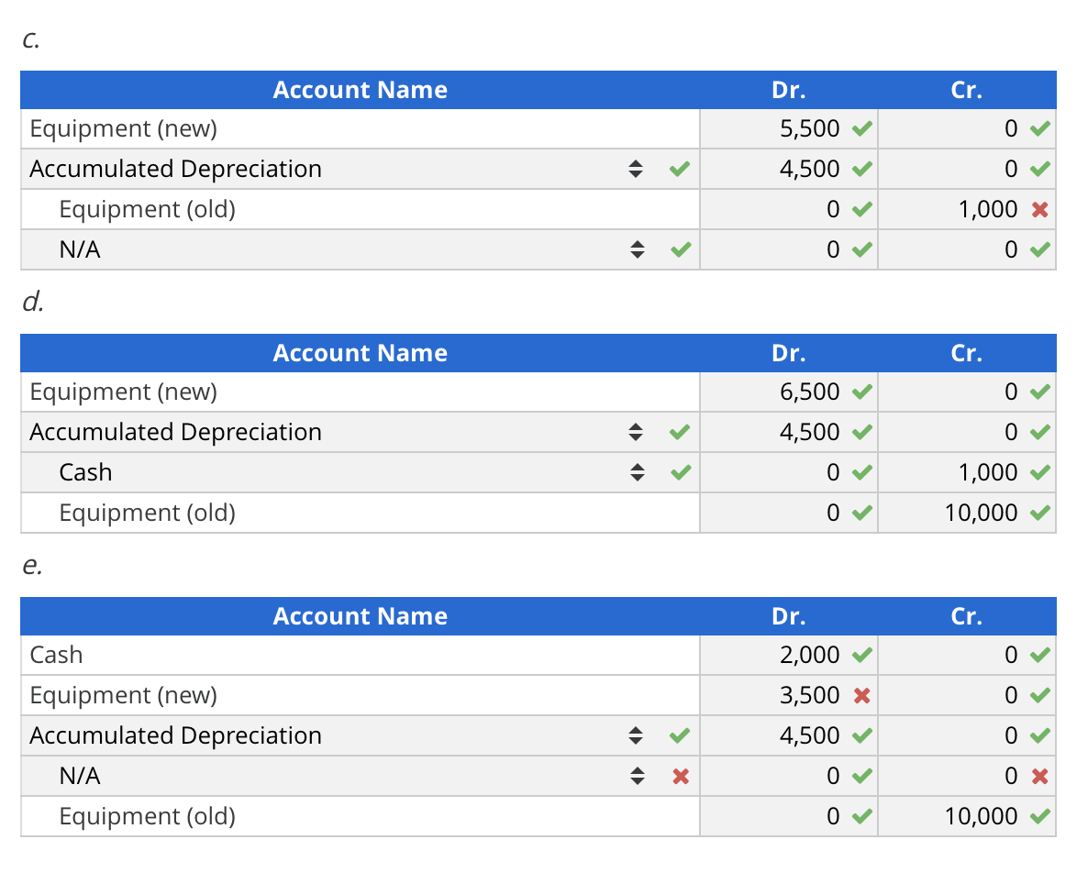
Task: Click the red X beside the 1,000 credit in table c
Action: tap(1039, 209)
